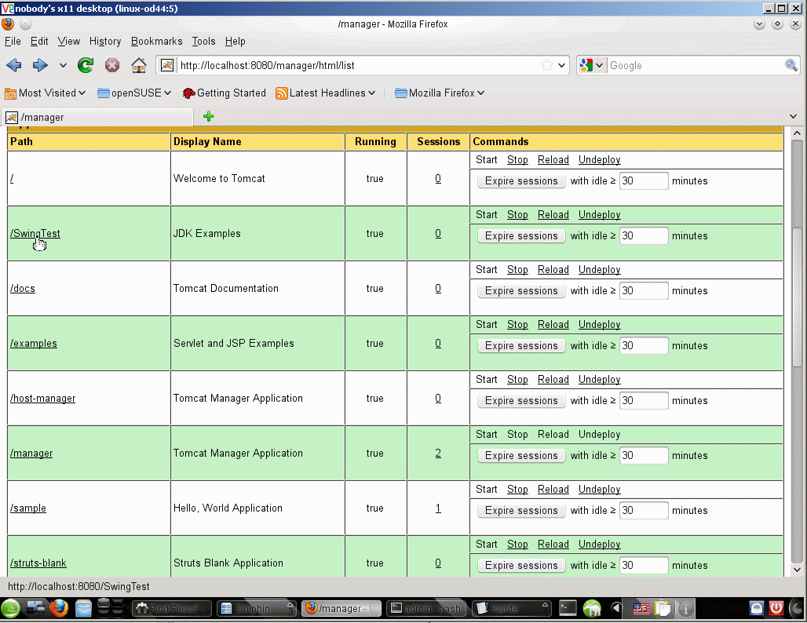
Task: Reload the /docs application
Action: tap(553, 270)
